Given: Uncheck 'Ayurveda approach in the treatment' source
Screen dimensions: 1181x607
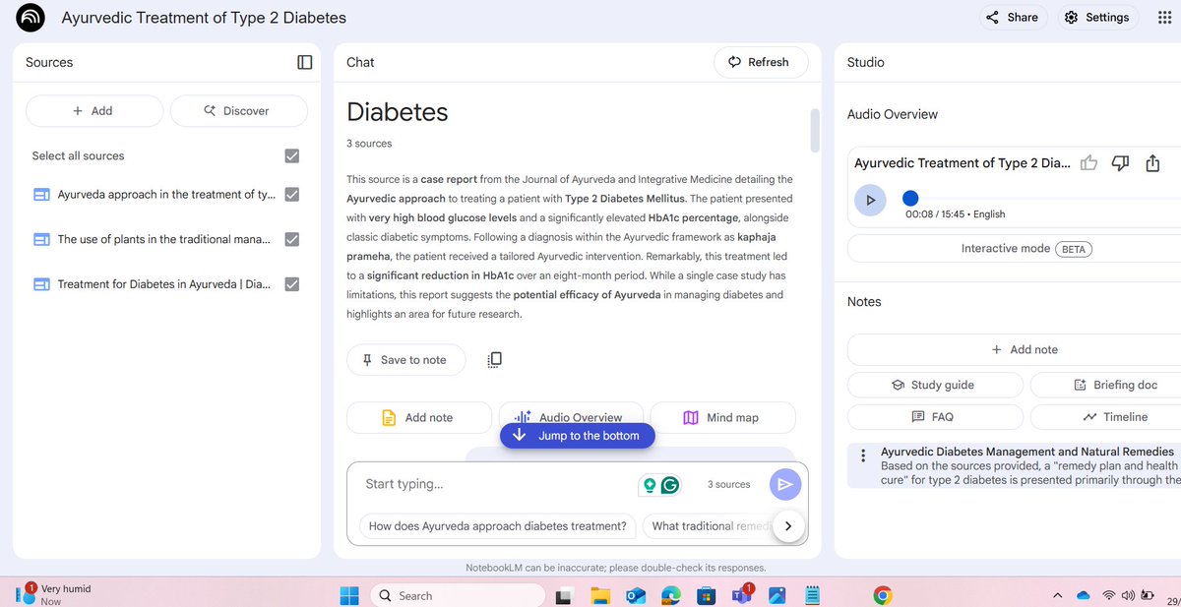Looking at the screenshot, I should pyautogui.click(x=291, y=194).
